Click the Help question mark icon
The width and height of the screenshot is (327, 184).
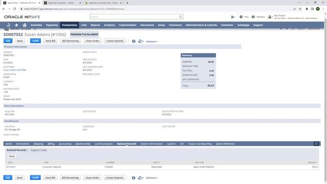click(241, 17)
